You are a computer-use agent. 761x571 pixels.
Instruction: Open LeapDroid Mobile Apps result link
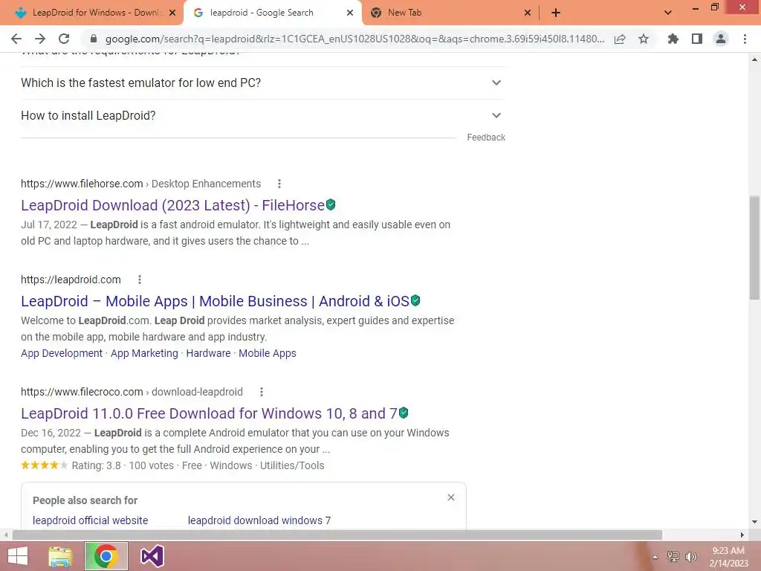coord(215,301)
